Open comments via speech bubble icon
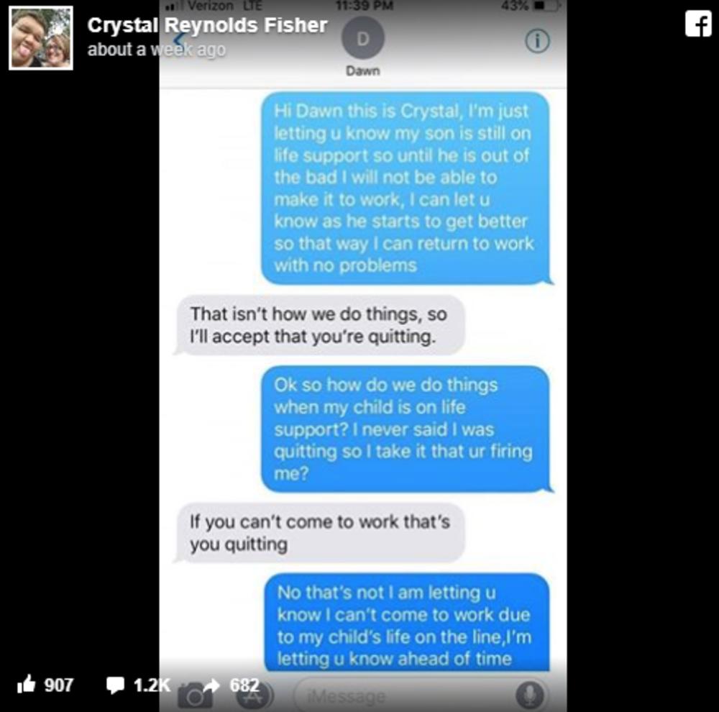The width and height of the screenshot is (719, 712). pos(114,685)
